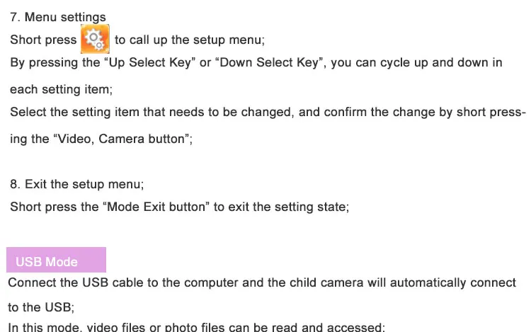Click "Short press" text before the gear icon
Screen dimensions: 531x332
pyautogui.click(x=42, y=40)
